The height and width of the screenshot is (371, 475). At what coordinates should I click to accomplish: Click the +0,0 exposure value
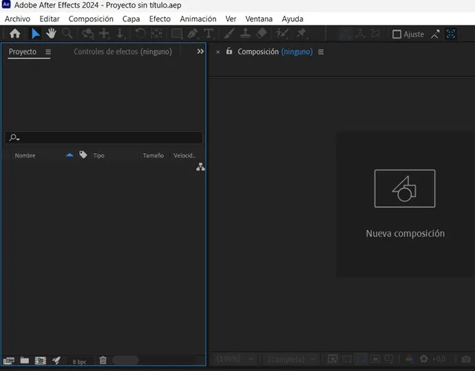[439, 359]
